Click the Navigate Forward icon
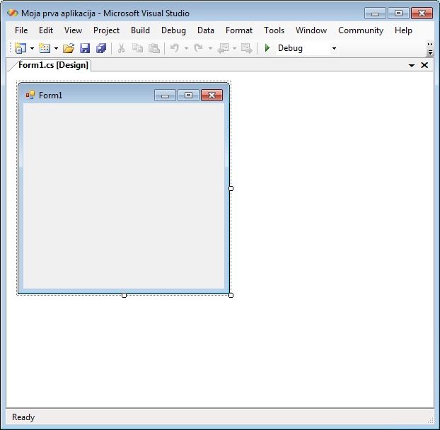The width and height of the screenshot is (440, 430). pos(247,48)
